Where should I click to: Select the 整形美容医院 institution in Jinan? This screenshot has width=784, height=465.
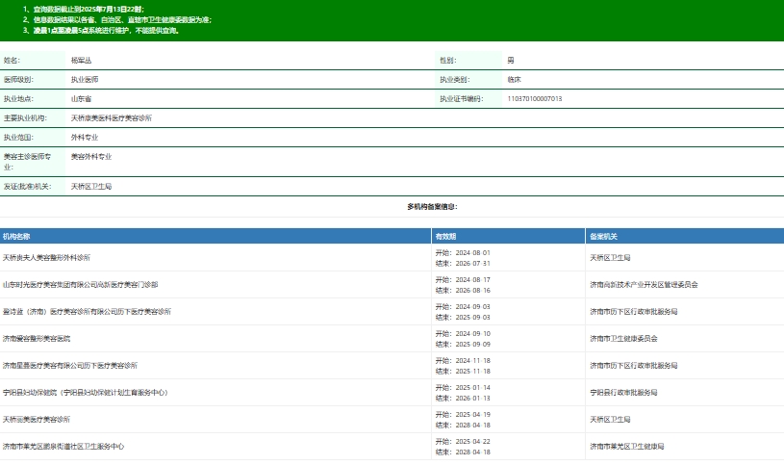[37, 339]
